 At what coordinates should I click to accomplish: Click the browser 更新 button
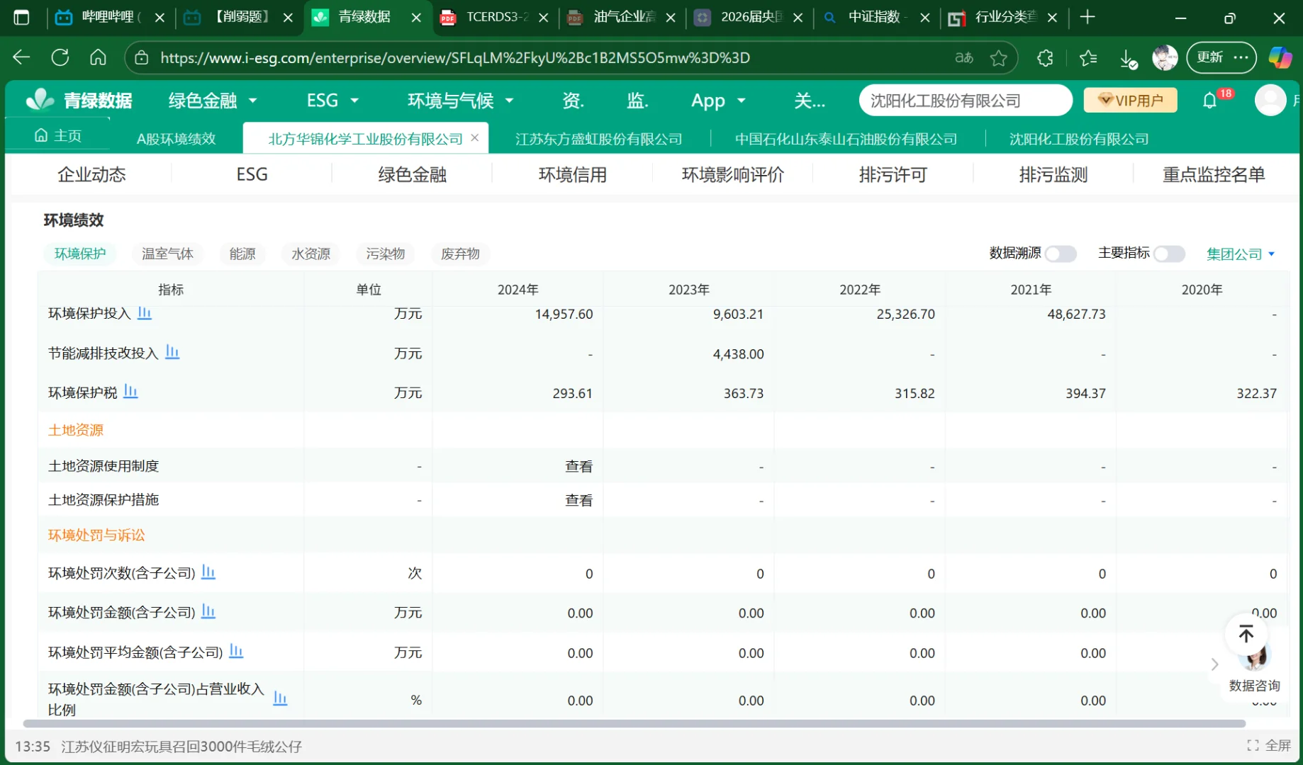[x=1221, y=57]
